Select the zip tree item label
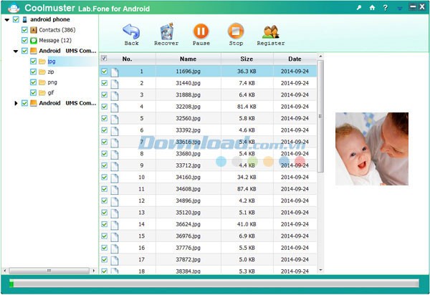Image resolution: width=430 pixels, height=295 pixels. click(x=51, y=72)
